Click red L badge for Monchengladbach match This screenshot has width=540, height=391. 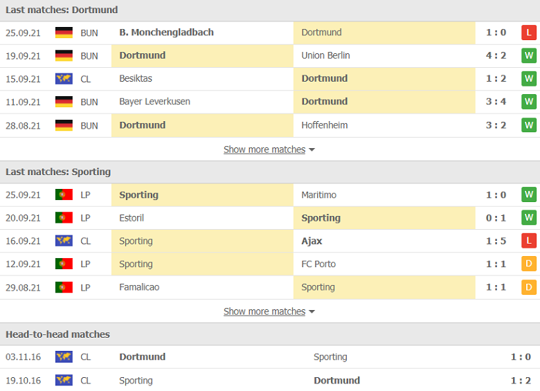(529, 33)
